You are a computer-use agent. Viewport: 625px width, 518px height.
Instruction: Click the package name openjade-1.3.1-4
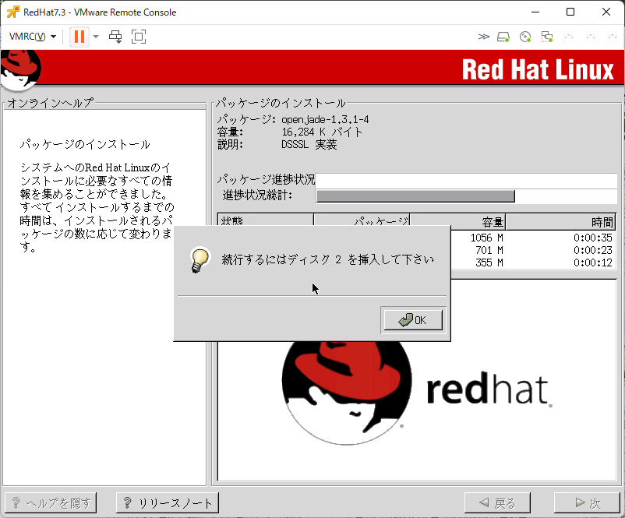coord(325,119)
